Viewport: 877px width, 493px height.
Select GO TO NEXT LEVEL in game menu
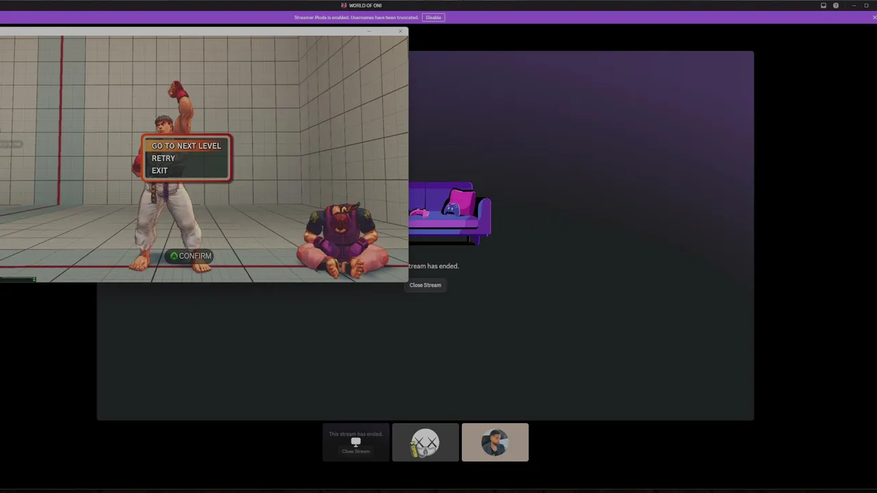pyautogui.click(x=186, y=146)
